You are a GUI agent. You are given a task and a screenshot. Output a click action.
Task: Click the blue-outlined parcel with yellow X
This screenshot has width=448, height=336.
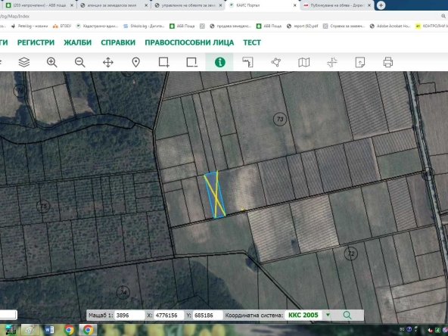pyautogui.click(x=215, y=195)
